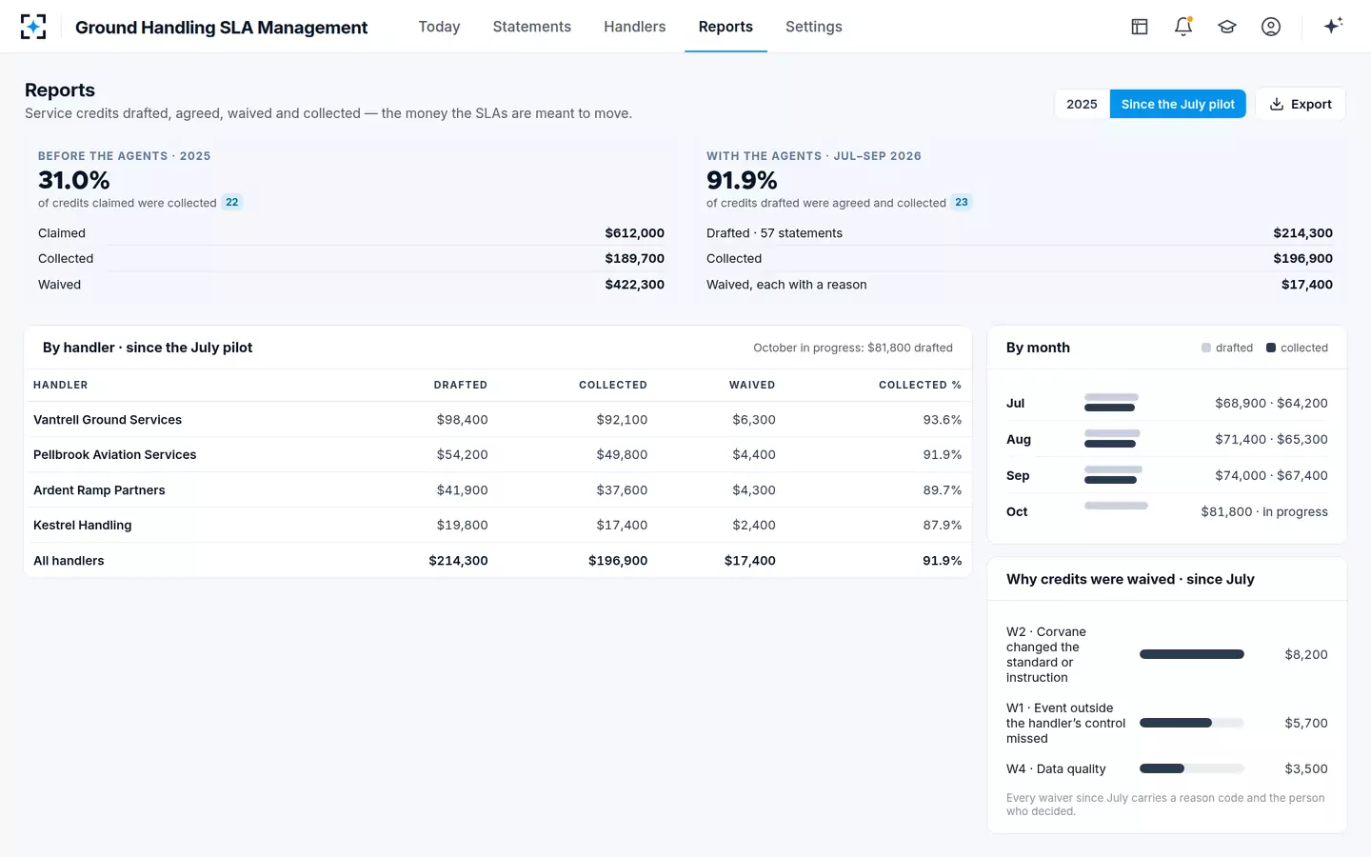
Task: Toggle the collected legend swatch
Action: coord(1271,348)
